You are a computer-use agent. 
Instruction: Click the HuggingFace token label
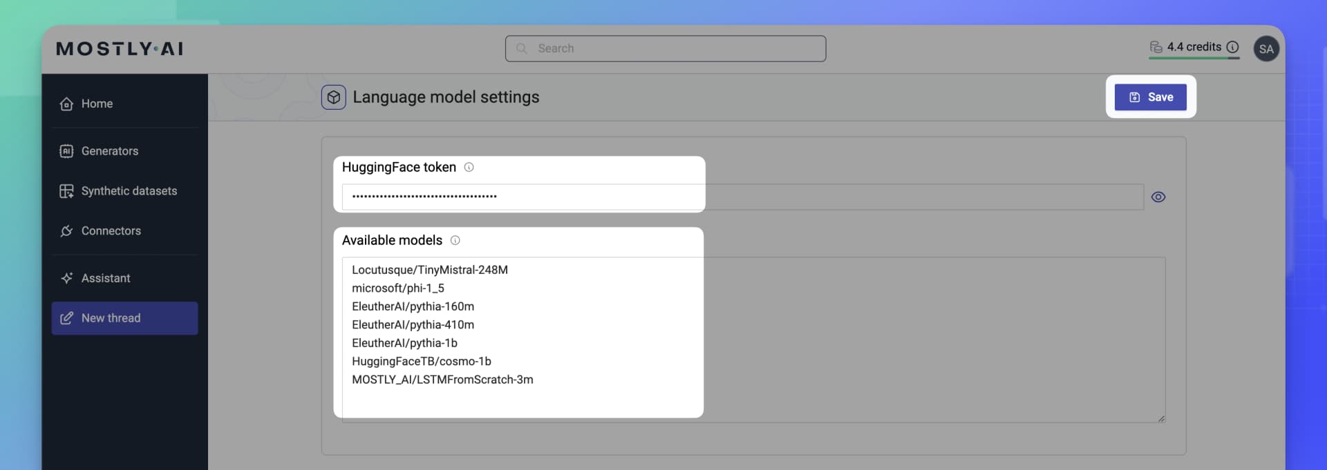(399, 167)
